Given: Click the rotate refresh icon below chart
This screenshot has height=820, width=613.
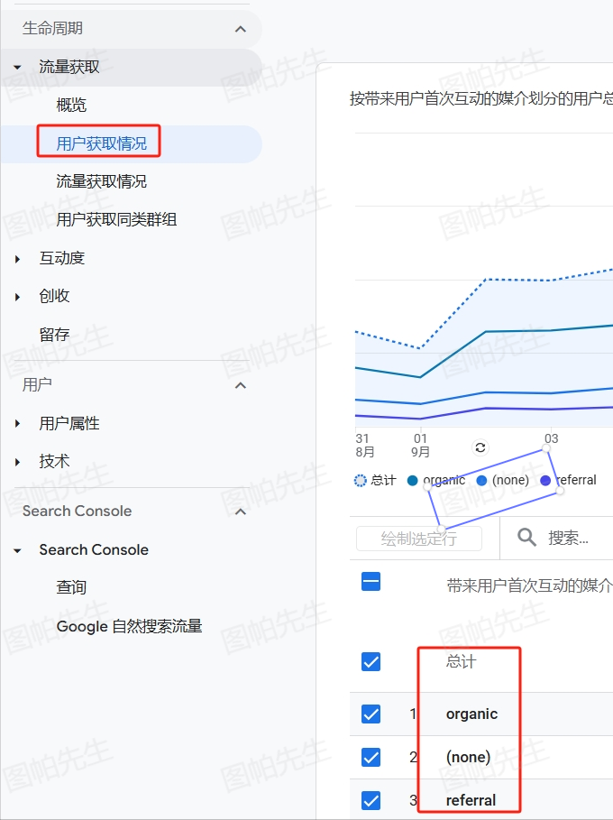Looking at the screenshot, I should click(x=480, y=447).
